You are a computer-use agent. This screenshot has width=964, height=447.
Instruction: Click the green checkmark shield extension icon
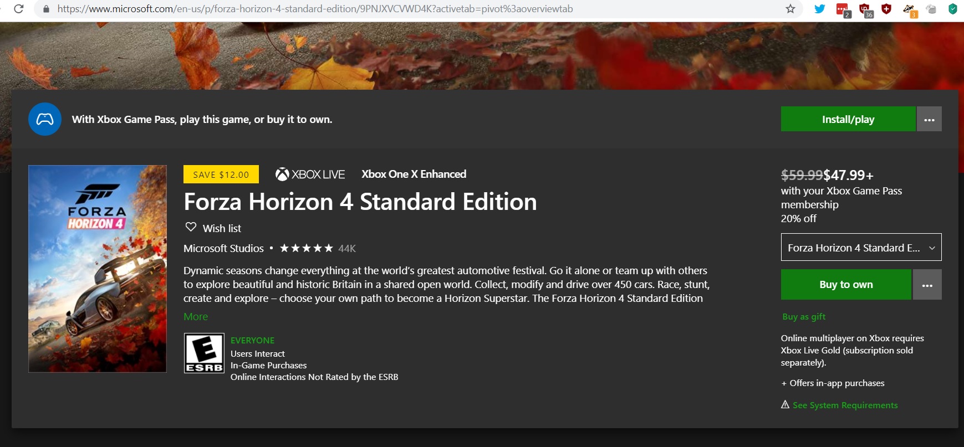[x=953, y=9]
